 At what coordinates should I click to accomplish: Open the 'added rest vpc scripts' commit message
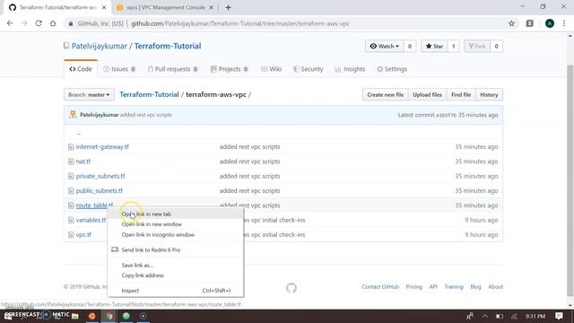145,115
